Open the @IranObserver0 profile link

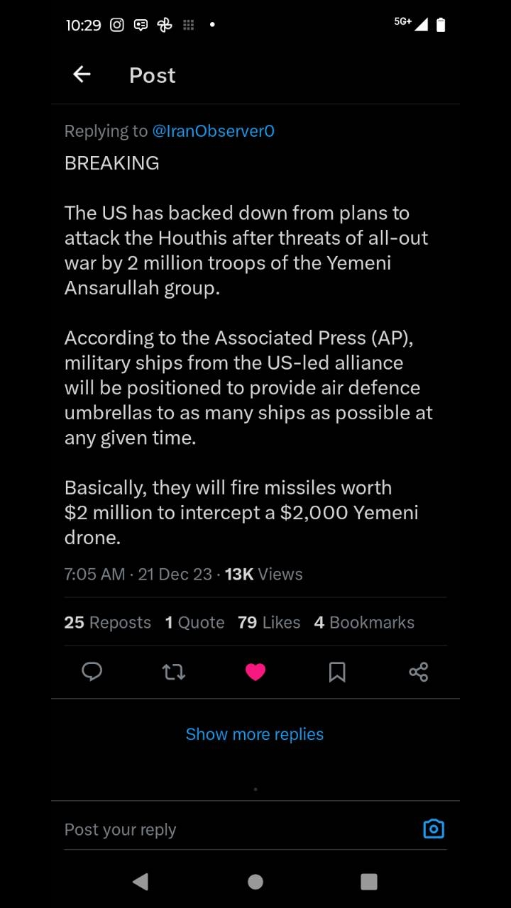(x=214, y=131)
